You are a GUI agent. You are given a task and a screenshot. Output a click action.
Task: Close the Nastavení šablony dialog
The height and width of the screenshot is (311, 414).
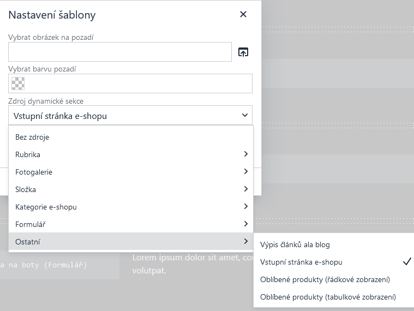[x=243, y=15]
